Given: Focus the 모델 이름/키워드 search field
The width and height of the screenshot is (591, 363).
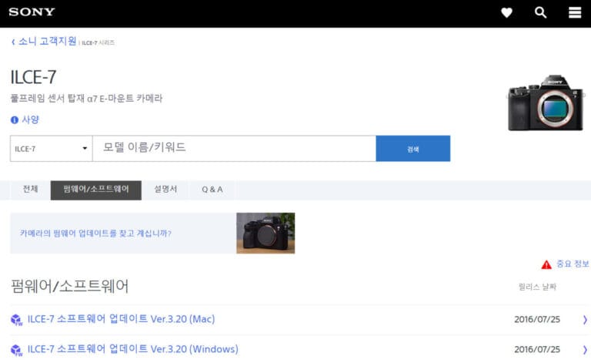Looking at the screenshot, I should [234, 149].
